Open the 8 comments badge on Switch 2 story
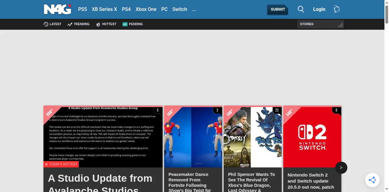The height and width of the screenshot is (192, 389). tap(336, 110)
